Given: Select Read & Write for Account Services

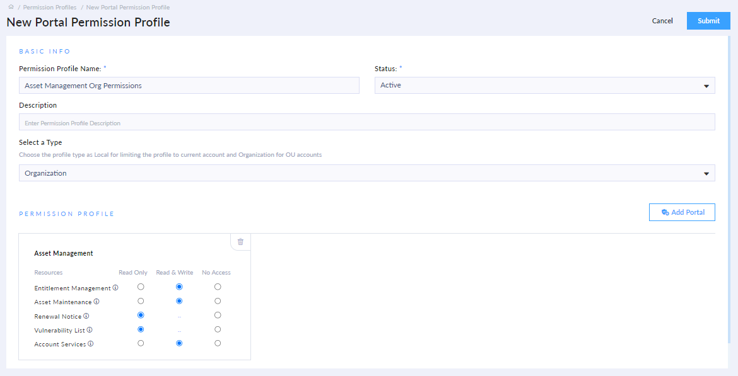Looking at the screenshot, I should pos(179,343).
